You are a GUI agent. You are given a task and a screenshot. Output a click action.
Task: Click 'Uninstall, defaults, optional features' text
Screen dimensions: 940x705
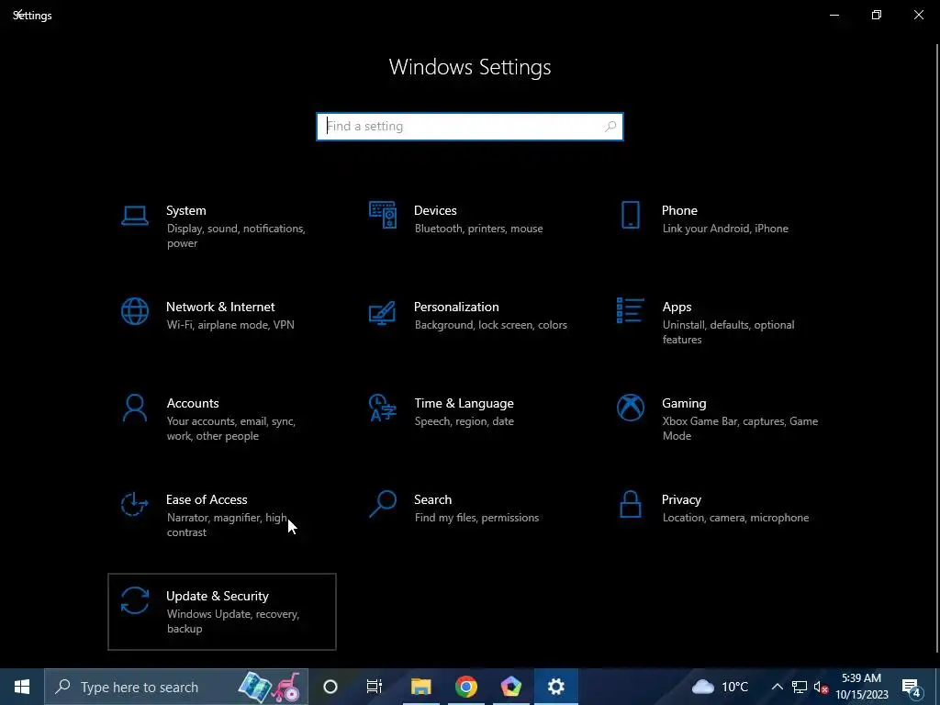(728, 332)
